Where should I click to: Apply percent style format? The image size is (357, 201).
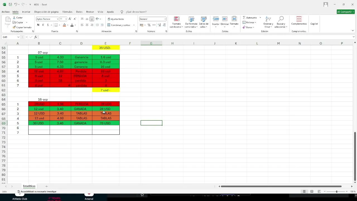[149, 25]
